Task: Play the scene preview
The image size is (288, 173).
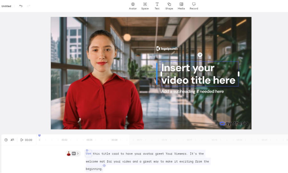Action: pos(22,140)
